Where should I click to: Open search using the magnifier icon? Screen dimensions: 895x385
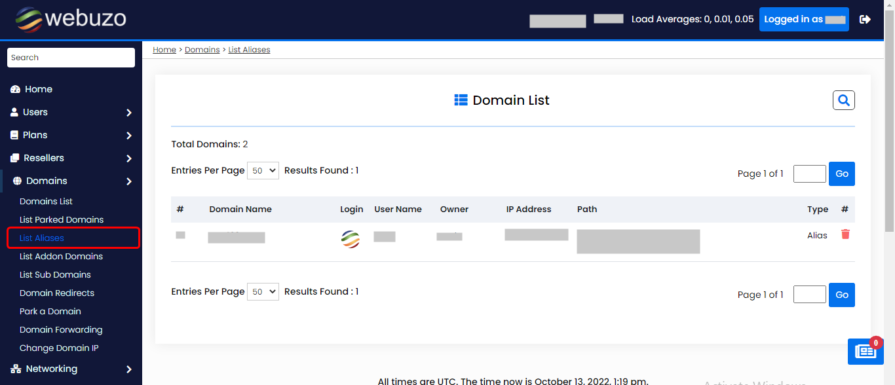[843, 100]
